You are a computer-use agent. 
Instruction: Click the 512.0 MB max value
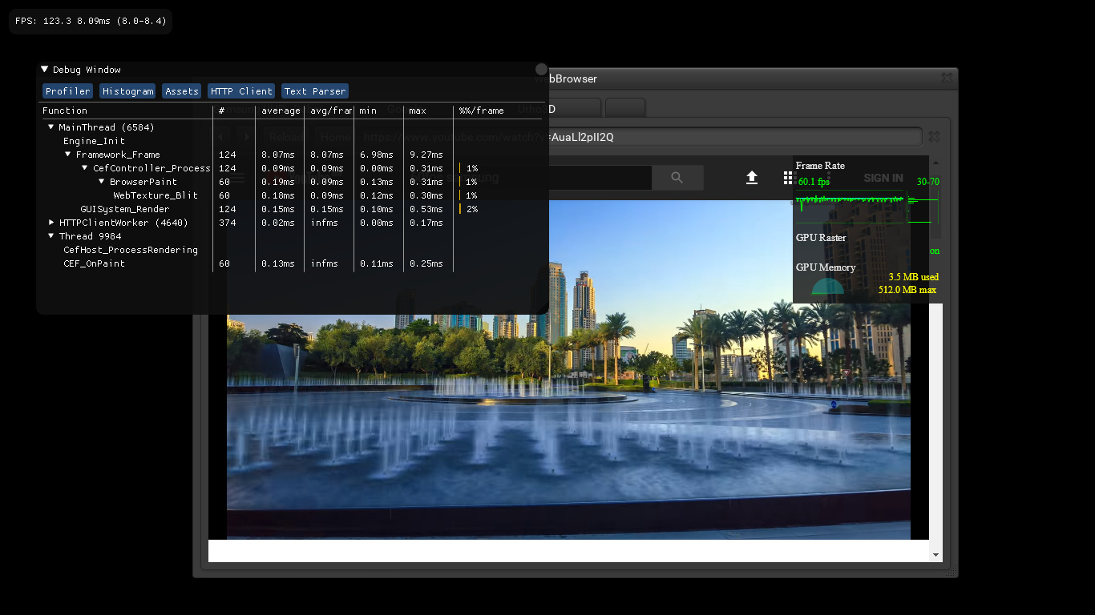pos(907,290)
